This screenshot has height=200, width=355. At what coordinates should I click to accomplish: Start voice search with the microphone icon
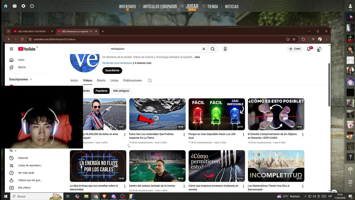click(225, 49)
